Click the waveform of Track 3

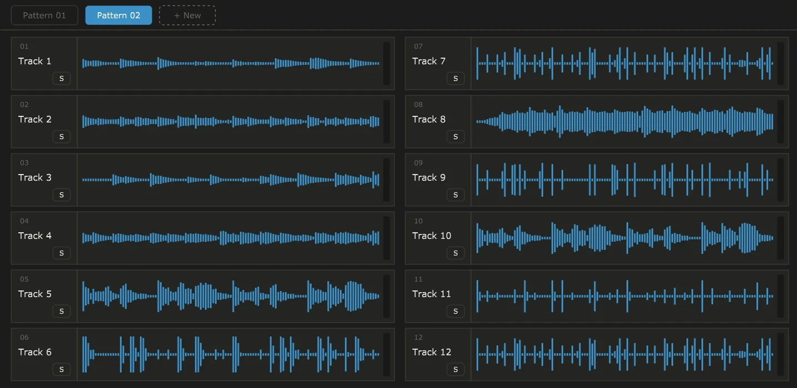pos(231,180)
